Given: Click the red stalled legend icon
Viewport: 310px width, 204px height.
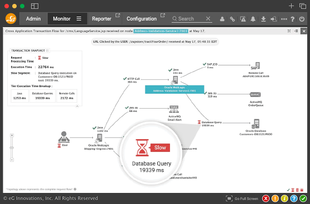Looking at the screenshot, I should point(297,190).
